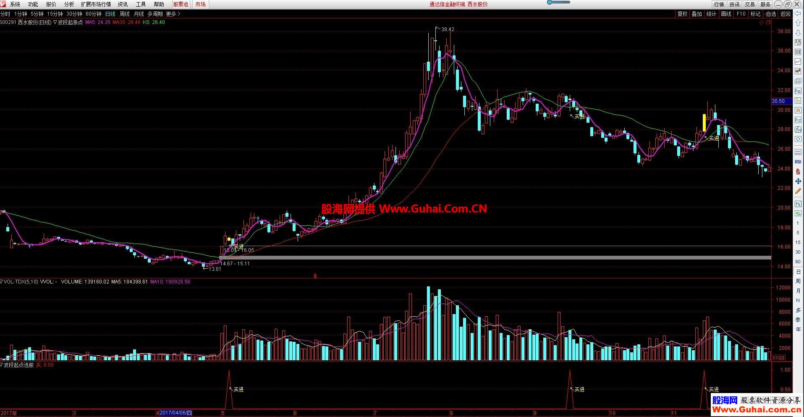The height and width of the screenshot is (417, 804).
Task: Click the RSI indicator icon
Action: point(798,162)
